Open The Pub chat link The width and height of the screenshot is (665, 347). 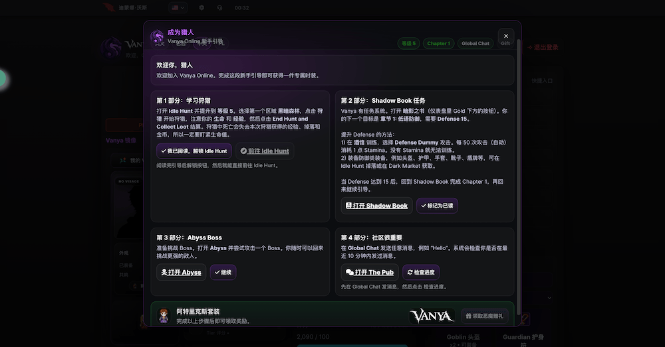pos(370,272)
